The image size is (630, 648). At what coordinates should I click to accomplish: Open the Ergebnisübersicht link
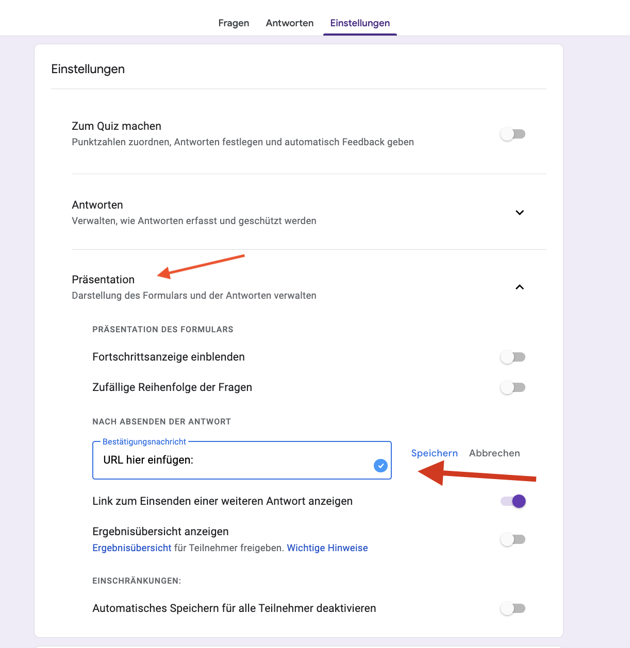click(x=132, y=548)
